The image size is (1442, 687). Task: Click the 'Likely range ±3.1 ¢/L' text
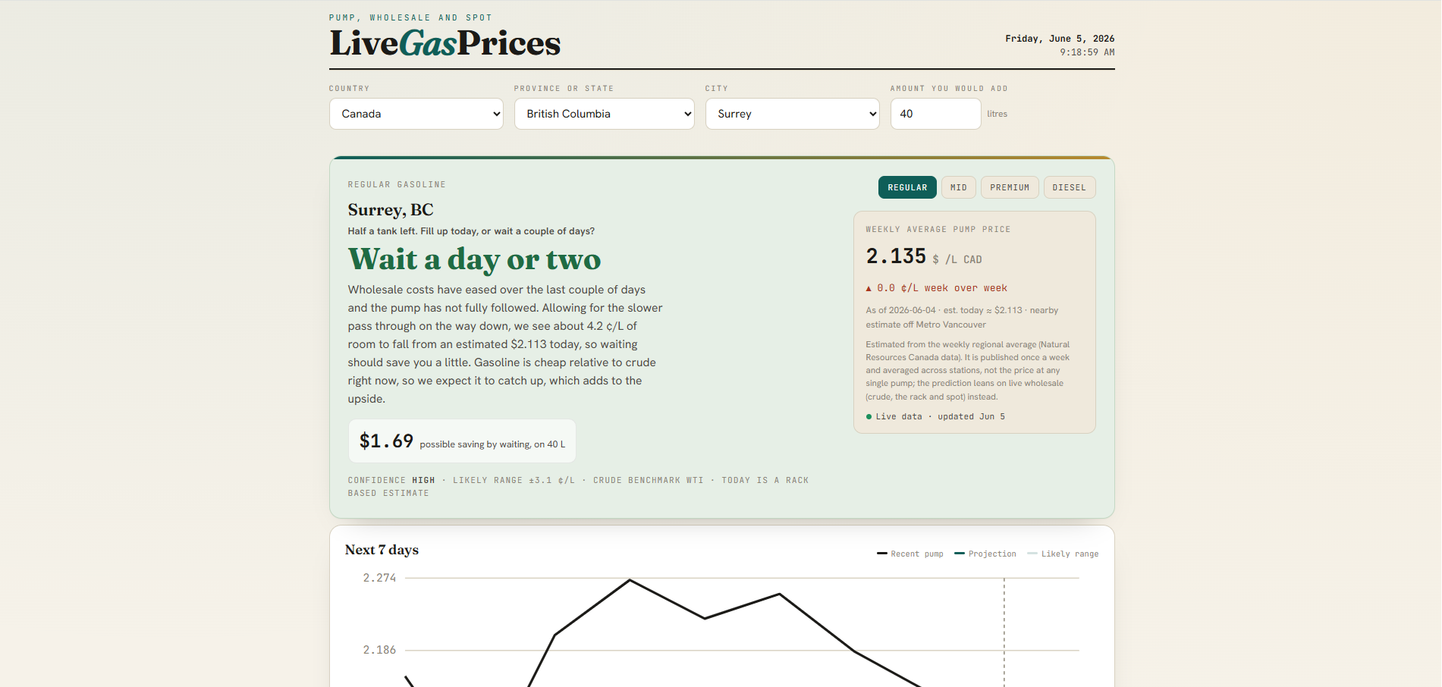[514, 481]
